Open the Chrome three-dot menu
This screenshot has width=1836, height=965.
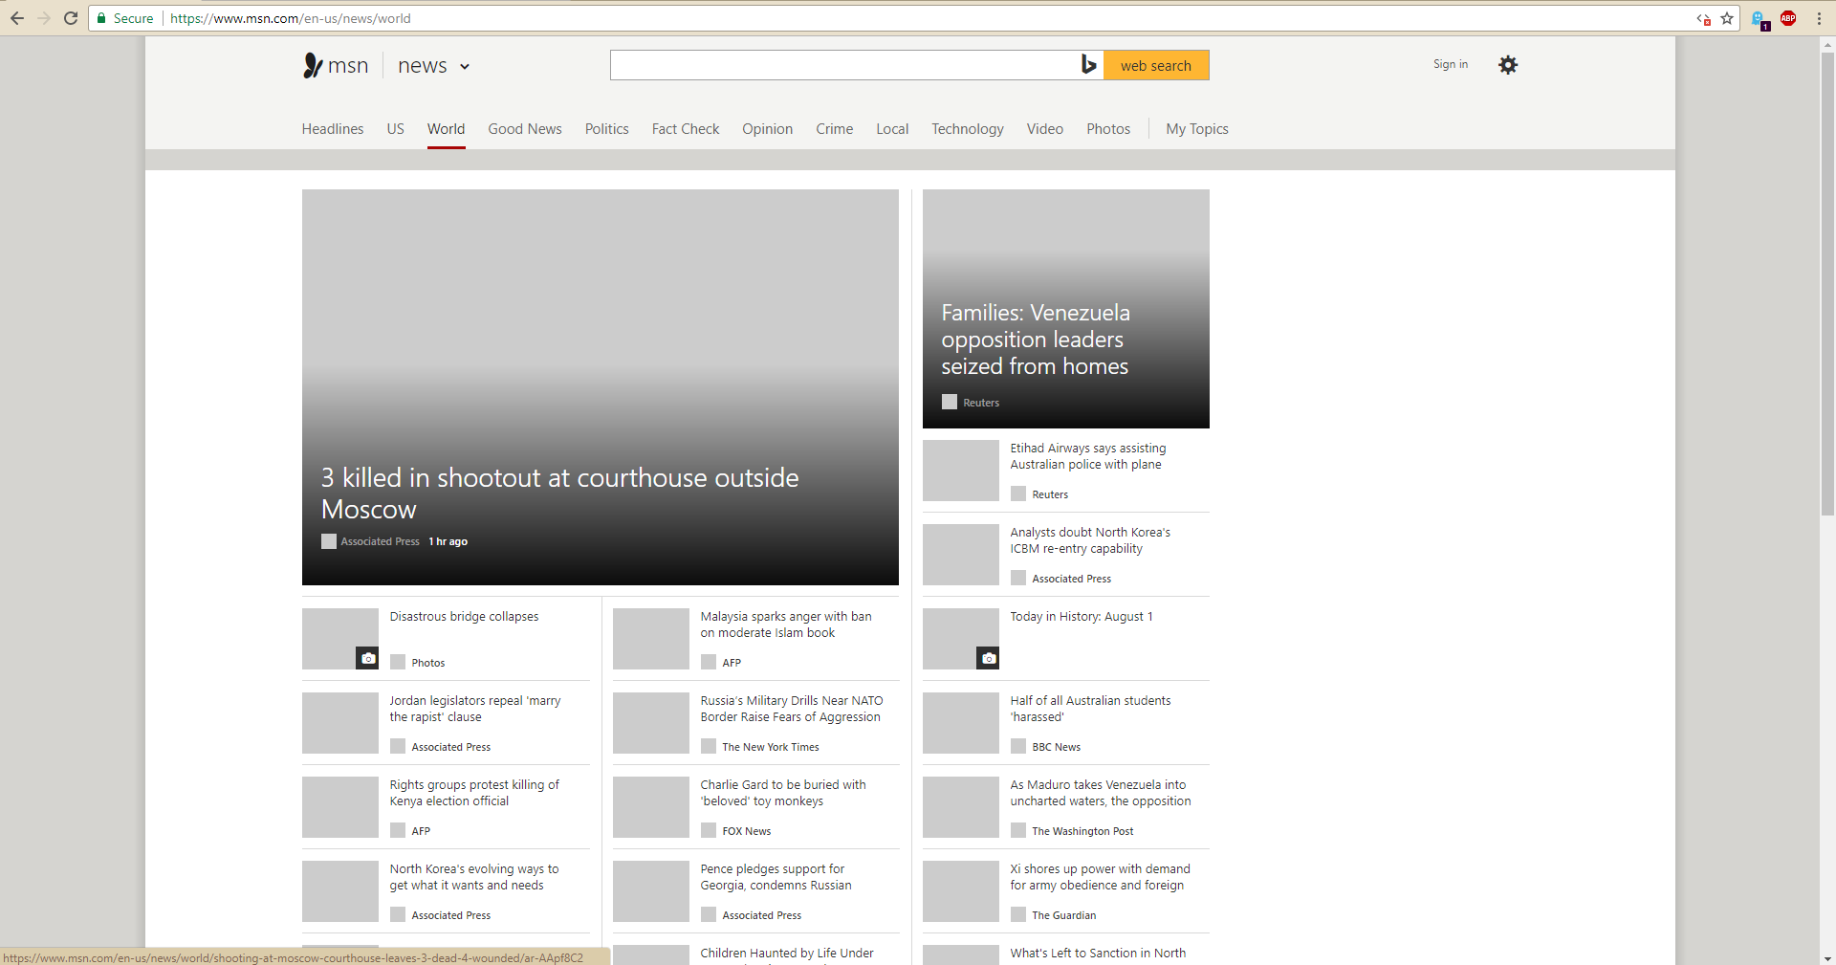1819,18
